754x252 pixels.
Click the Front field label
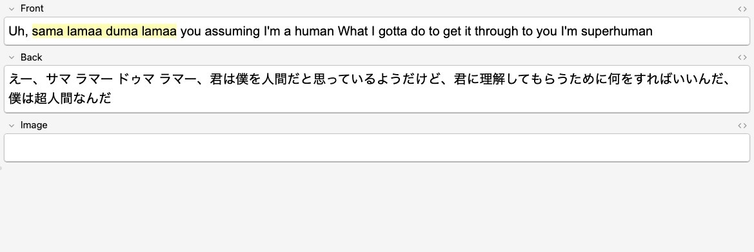click(x=32, y=8)
